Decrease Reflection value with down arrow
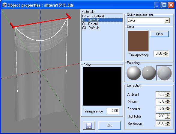The image size is (176, 134). (x=168, y=124)
